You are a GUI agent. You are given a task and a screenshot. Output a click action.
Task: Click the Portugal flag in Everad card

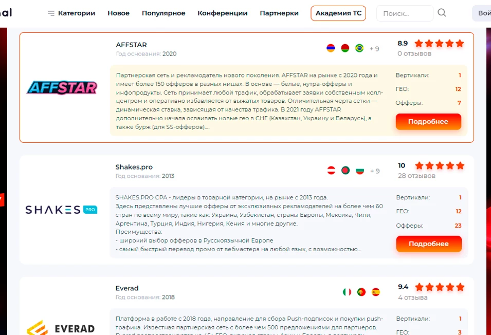361,292
